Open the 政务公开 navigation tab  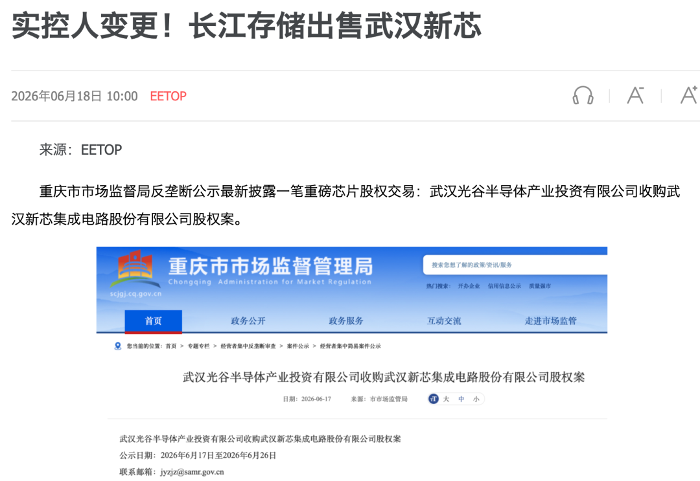[x=248, y=321]
